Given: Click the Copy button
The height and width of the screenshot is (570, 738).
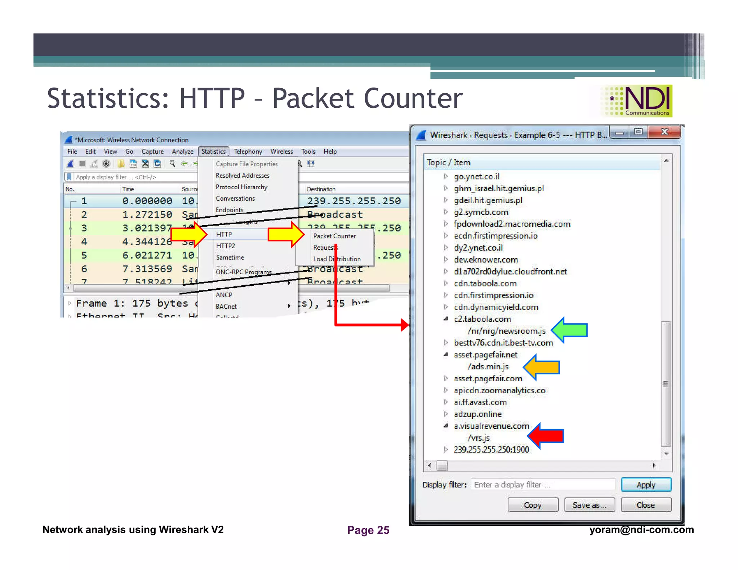Looking at the screenshot, I should coord(533,505).
